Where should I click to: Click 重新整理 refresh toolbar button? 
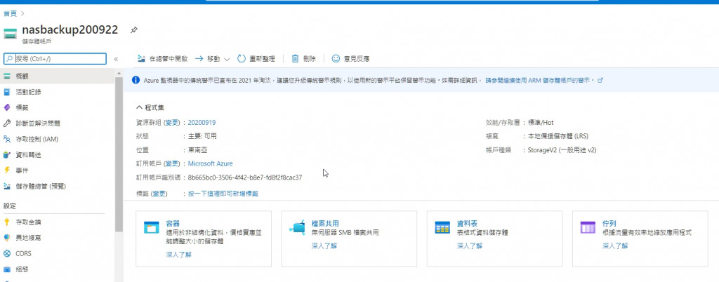point(256,59)
